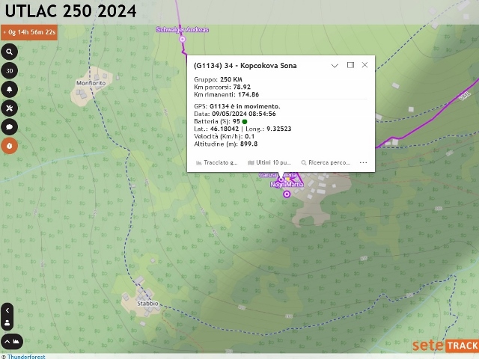The image size is (479, 359).
Task: Click the Data 09/05/2024 08:54:56 value
Action: click(244, 114)
